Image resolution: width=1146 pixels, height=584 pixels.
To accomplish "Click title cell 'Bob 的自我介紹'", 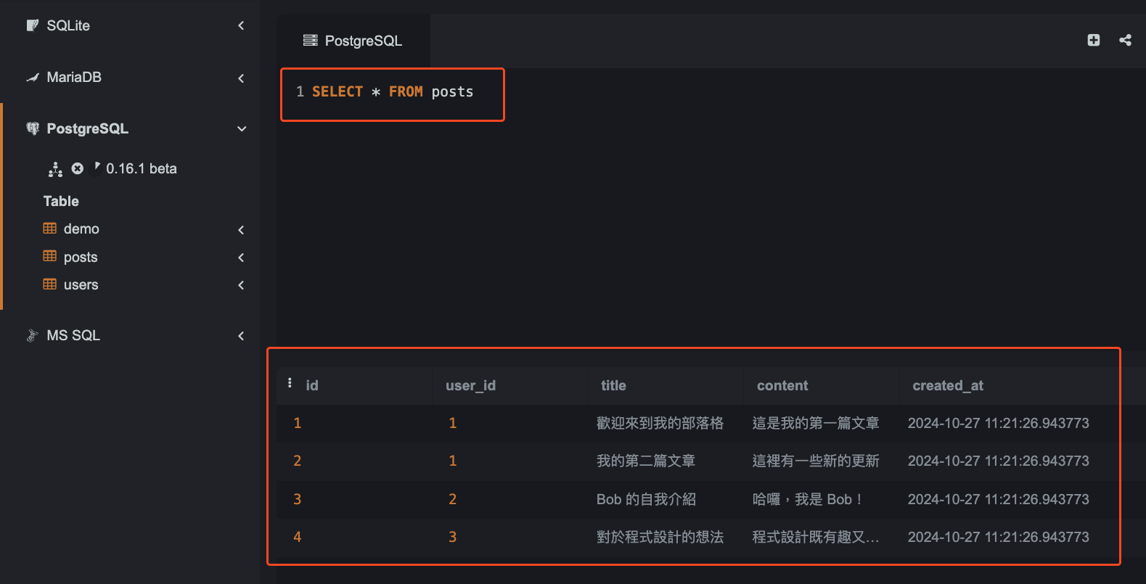I will click(x=646, y=499).
